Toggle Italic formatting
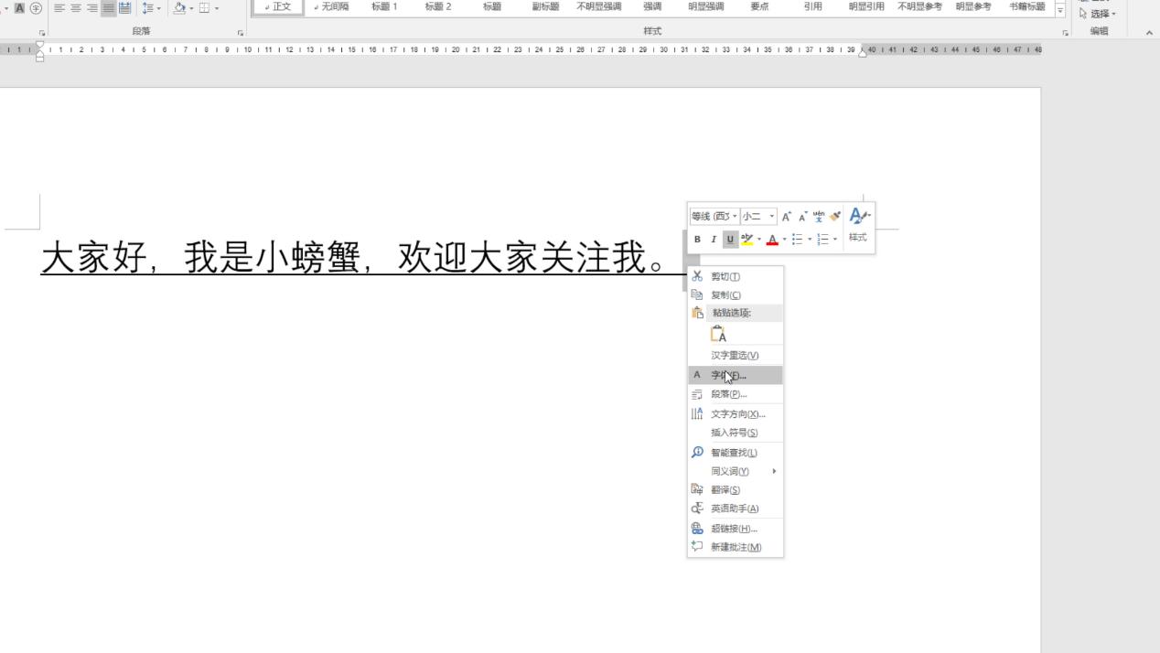 (x=714, y=239)
